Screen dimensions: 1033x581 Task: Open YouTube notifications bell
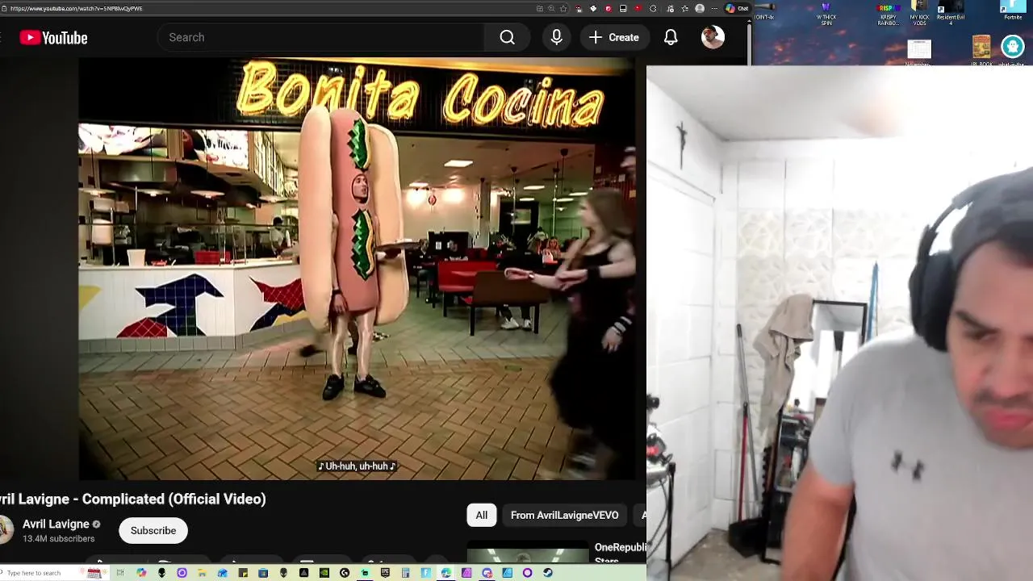coord(671,37)
